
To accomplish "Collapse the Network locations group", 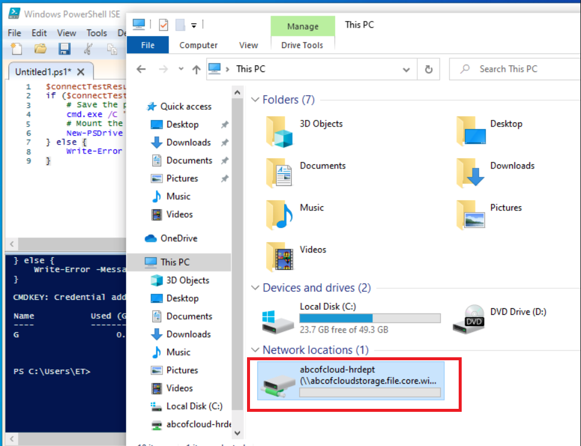I will pyautogui.click(x=255, y=350).
